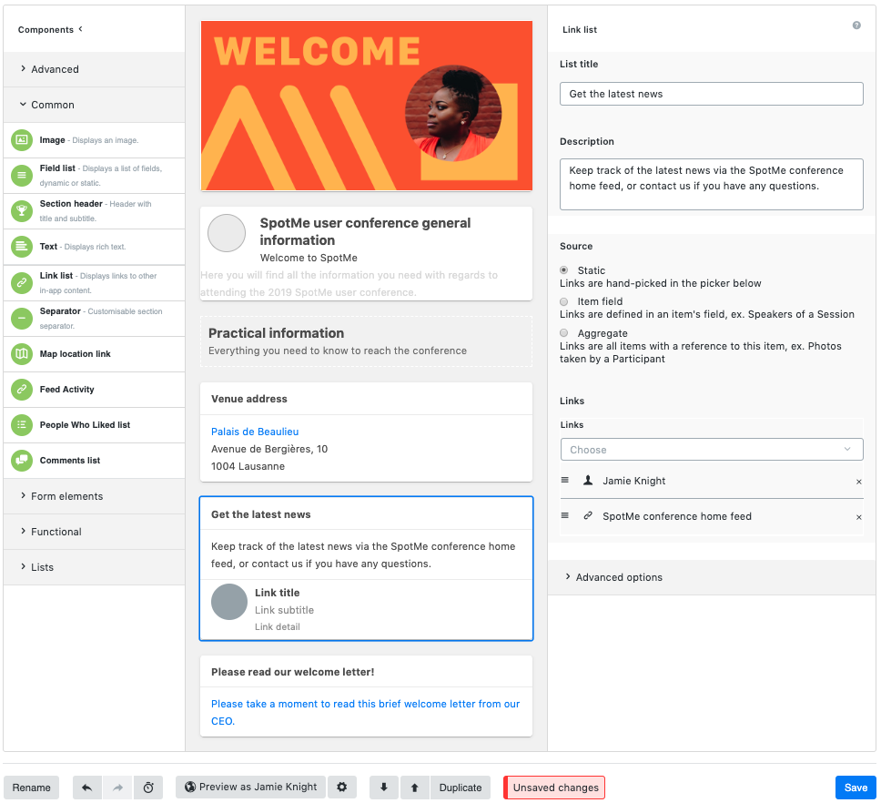Select the Field list component icon

click(x=21, y=176)
